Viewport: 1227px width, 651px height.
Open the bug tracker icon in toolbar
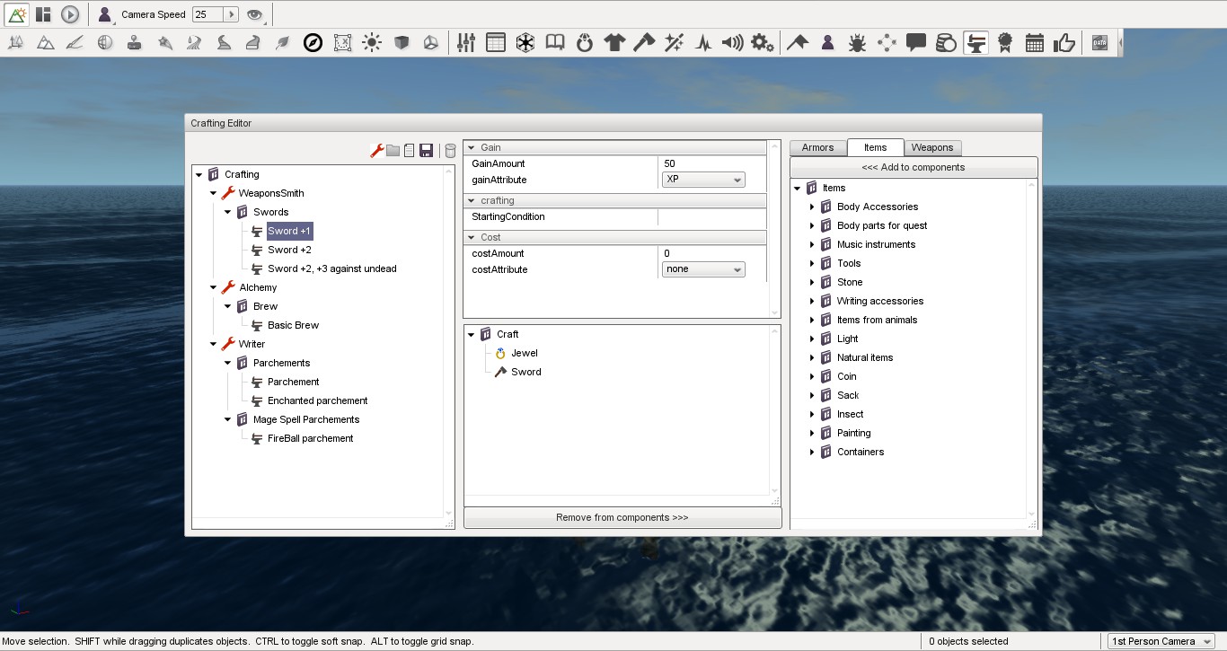[x=857, y=41]
